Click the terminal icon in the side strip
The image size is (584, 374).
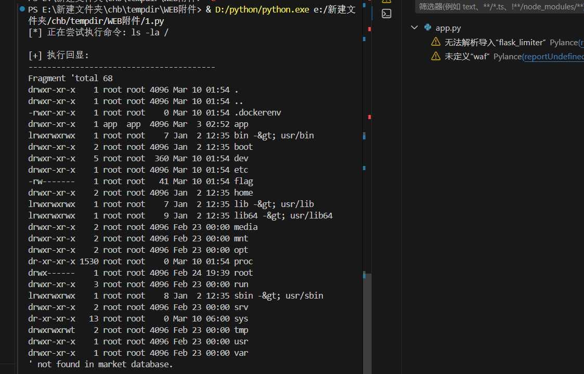(x=386, y=14)
